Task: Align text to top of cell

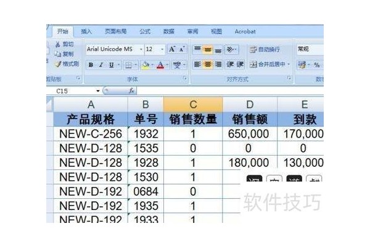Action: point(197,49)
